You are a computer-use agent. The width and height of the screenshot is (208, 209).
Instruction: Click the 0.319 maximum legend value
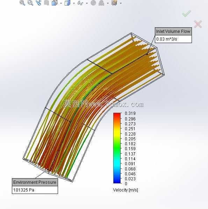(130, 113)
